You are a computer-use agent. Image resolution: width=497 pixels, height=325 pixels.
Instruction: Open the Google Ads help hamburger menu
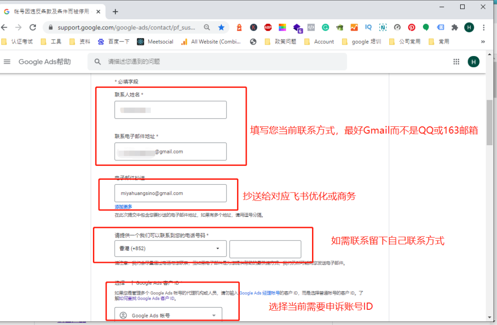pyautogui.click(x=7, y=62)
